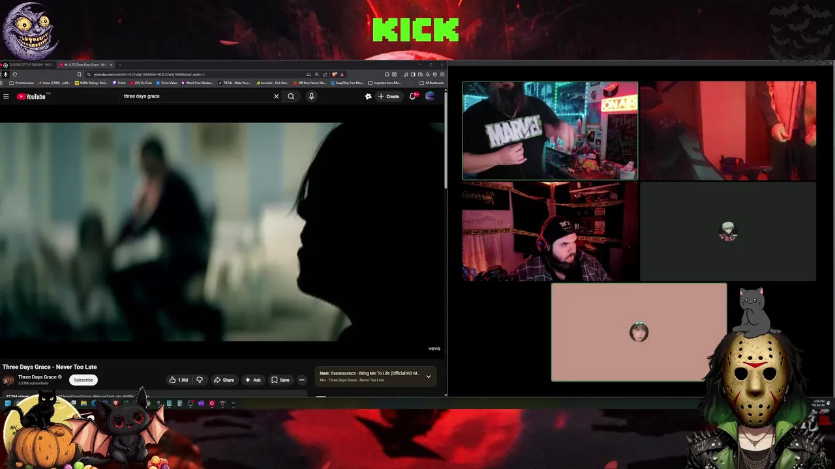This screenshot has width=835, height=469.
Task: Go to YouTube home via logo
Action: click(x=31, y=96)
